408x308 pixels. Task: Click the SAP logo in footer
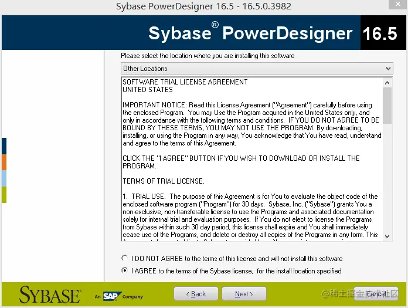pos(112,296)
